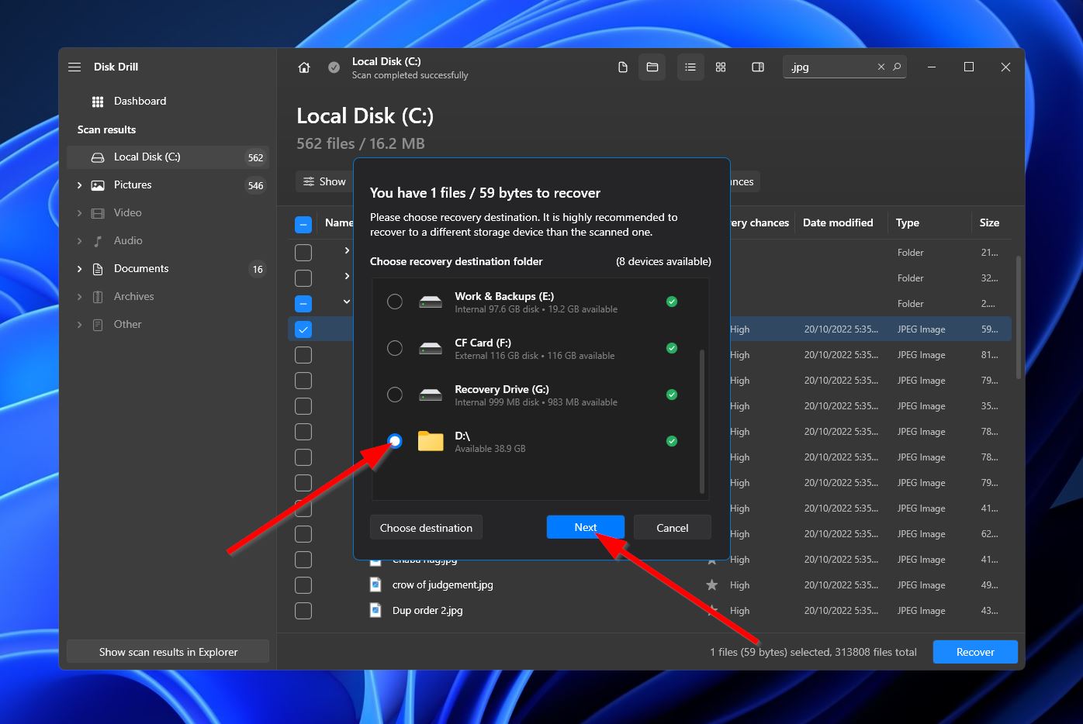This screenshot has width=1083, height=724.
Task: Select the D:\ drive as recovery destination
Action: (x=395, y=441)
